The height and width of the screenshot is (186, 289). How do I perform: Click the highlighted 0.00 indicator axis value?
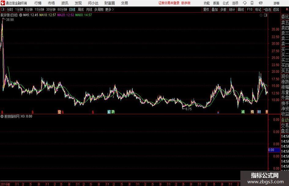click(x=274, y=150)
